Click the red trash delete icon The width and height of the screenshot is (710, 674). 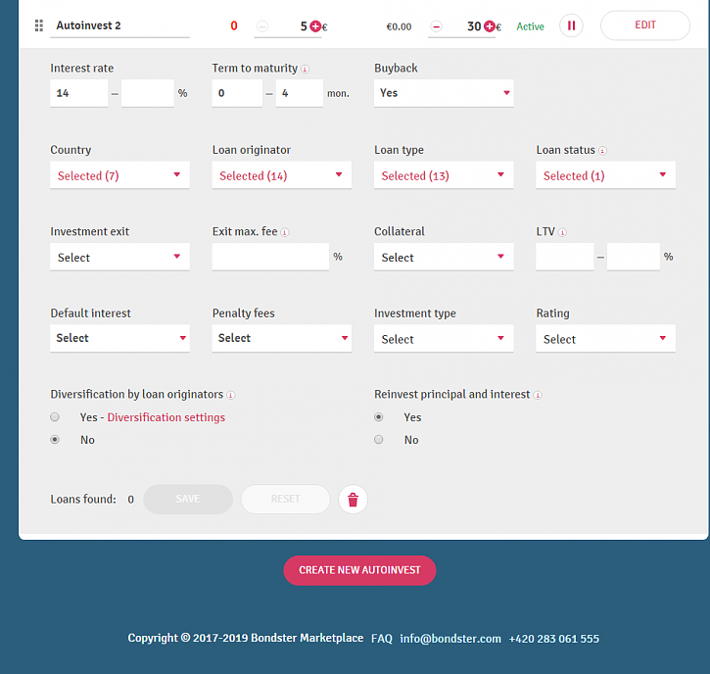coord(353,500)
